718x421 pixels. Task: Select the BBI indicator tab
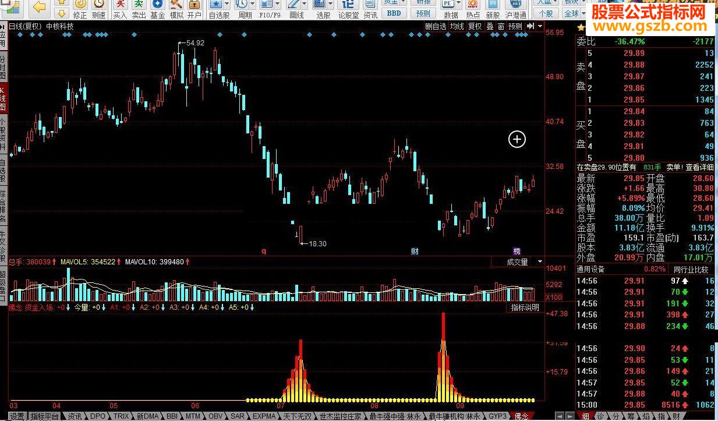point(172,416)
